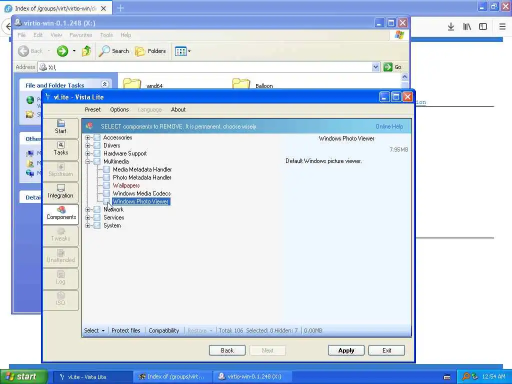This screenshot has height=384, width=512.
Task: Check the Wallpapers checkbox
Action: click(106, 185)
